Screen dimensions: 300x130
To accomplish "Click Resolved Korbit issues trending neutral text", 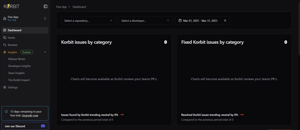I will (209, 115).
